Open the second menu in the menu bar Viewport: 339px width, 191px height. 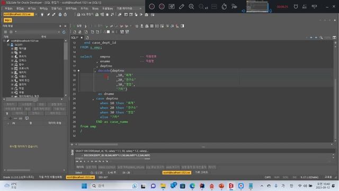coord(20,8)
